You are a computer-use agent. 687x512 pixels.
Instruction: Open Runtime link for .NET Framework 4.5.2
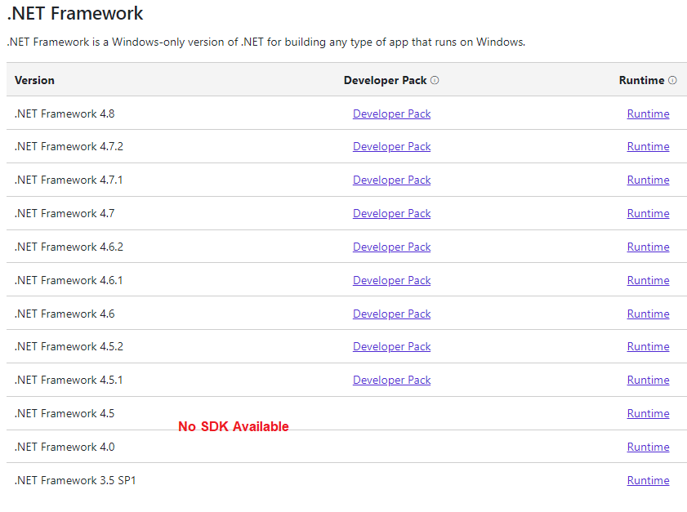[648, 347]
